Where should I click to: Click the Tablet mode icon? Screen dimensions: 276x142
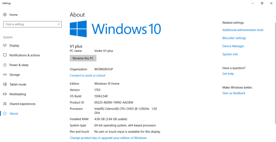5,84
